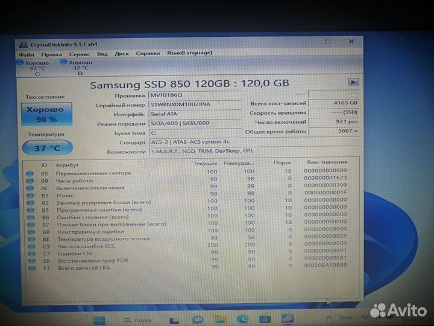Click status circle for attribute B7

pyautogui.click(x=31, y=225)
